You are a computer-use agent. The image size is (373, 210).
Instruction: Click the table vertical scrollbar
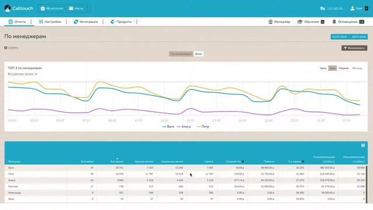(x=367, y=184)
